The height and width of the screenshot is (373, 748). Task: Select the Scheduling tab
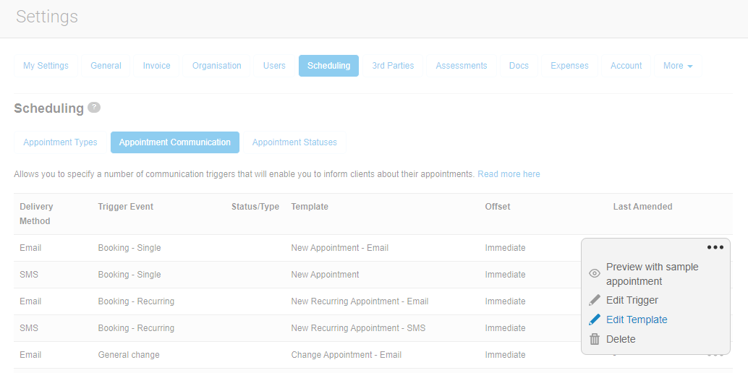[328, 66]
